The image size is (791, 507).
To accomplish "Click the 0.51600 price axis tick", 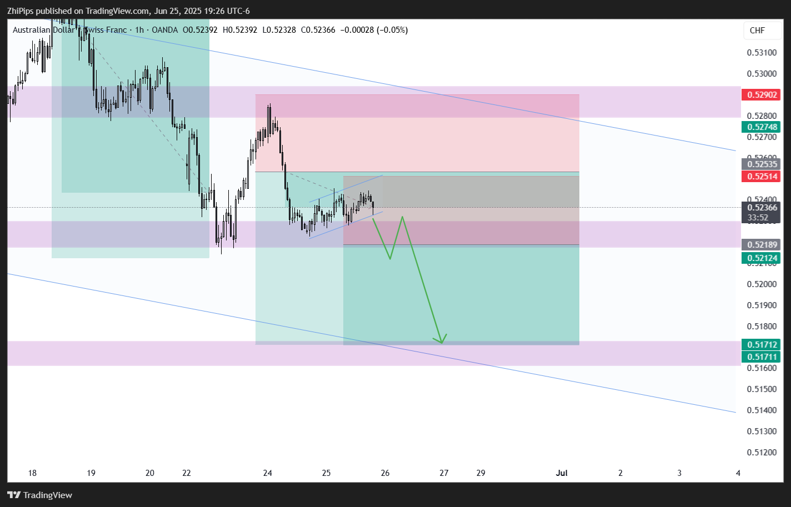I will click(x=762, y=368).
